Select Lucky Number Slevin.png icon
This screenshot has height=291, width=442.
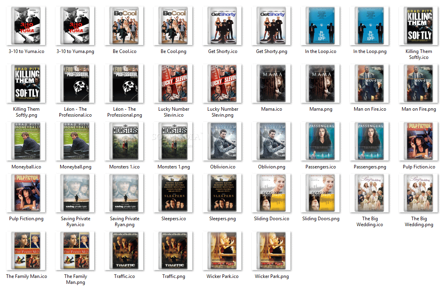tap(223, 84)
